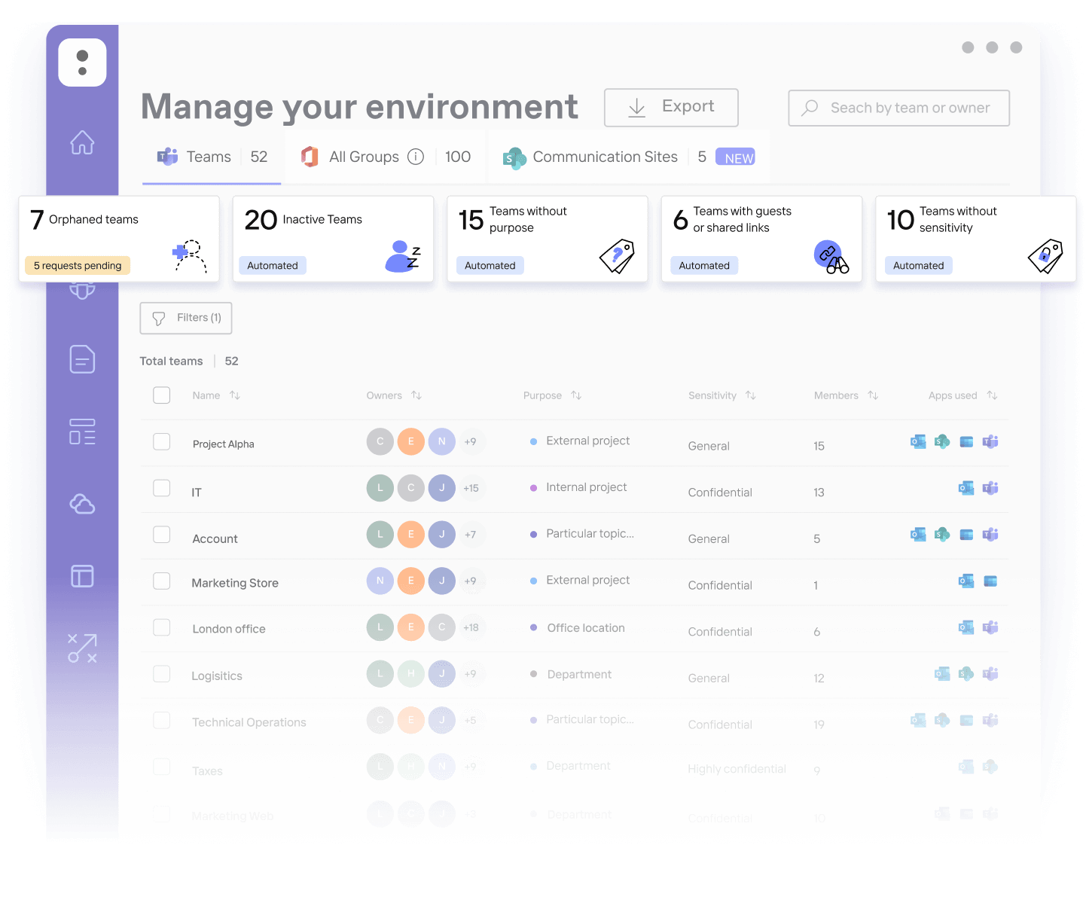The height and width of the screenshot is (912, 1086).
Task: Check the IT row checkbox
Action: [x=162, y=488]
